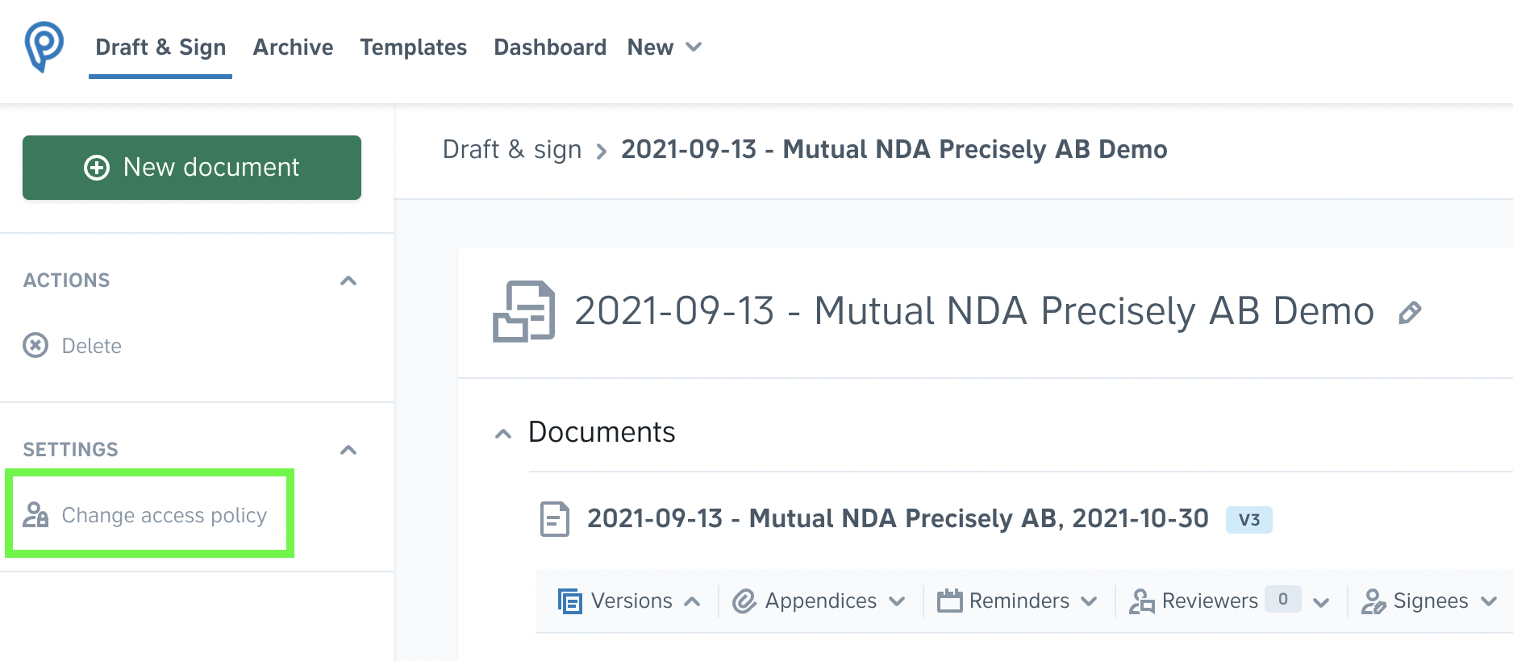This screenshot has width=1513, height=661.
Task: Click the pencil icon to rename document
Action: pos(1410,313)
